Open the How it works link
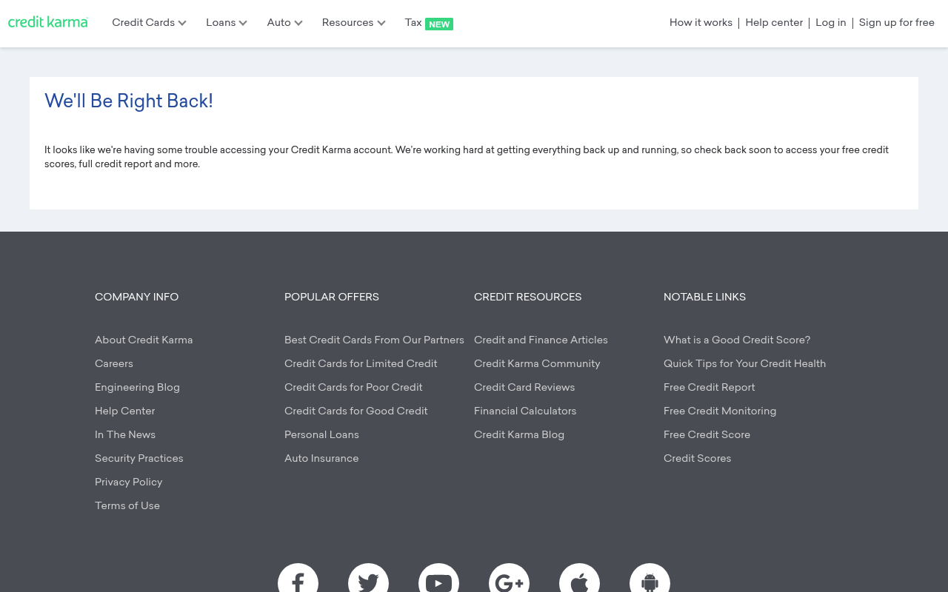The width and height of the screenshot is (948, 592). point(701,23)
